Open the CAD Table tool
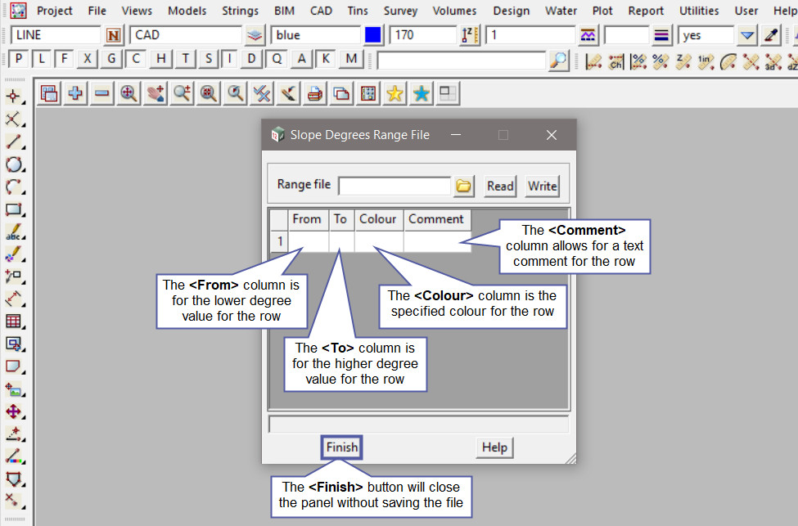The width and height of the screenshot is (798, 526). [14, 321]
